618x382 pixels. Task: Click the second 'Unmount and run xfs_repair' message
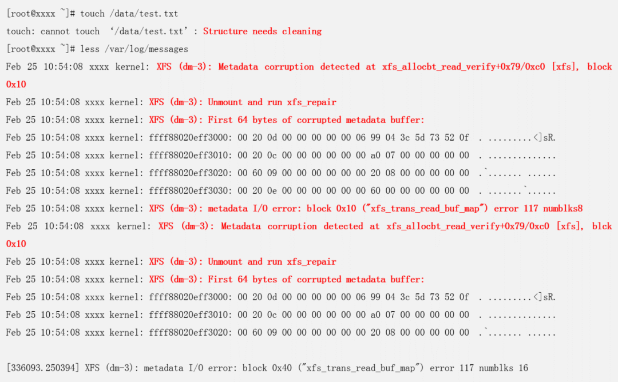(x=272, y=262)
